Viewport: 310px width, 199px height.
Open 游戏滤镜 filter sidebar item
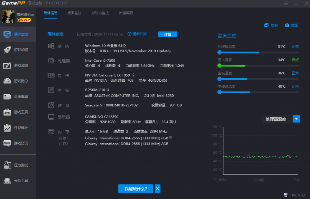tap(18, 65)
